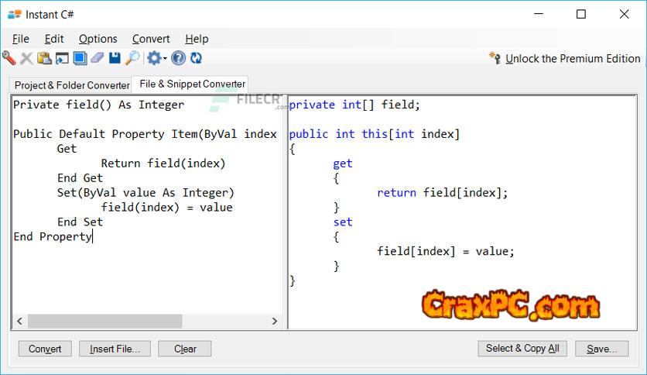Switch to Project & Folder Converter tab
647x375 pixels.
coord(72,85)
